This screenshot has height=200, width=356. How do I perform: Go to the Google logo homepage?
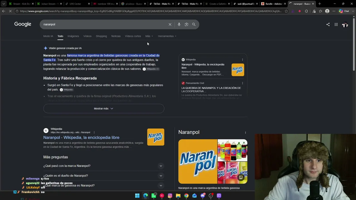click(x=23, y=24)
